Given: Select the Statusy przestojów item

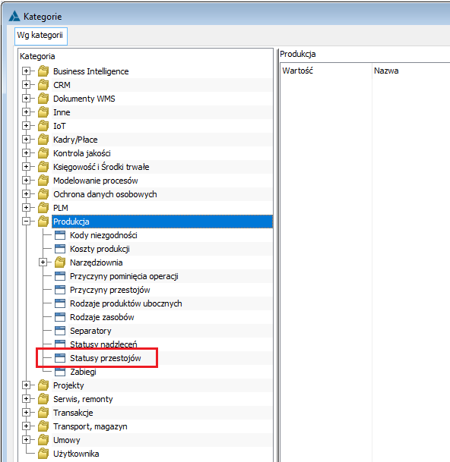Looking at the screenshot, I should (106, 358).
